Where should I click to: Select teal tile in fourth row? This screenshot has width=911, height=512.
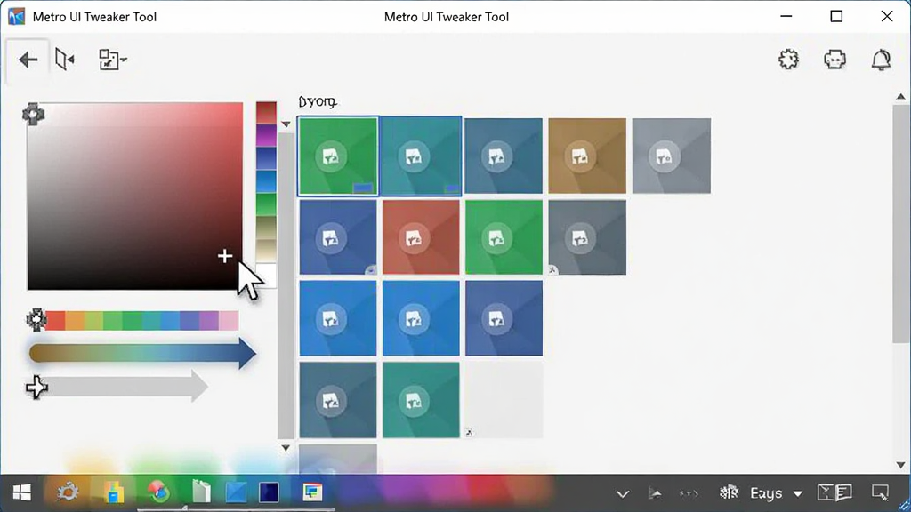coord(421,400)
